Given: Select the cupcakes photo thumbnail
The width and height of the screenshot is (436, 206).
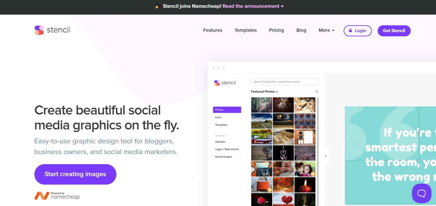Looking at the screenshot, I should tap(305, 121).
